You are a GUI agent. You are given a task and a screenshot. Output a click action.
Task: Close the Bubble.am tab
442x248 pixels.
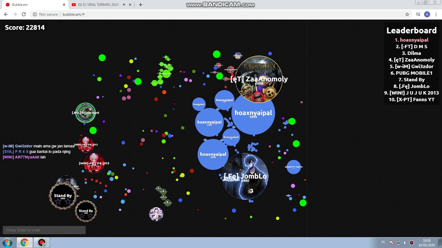64,5
